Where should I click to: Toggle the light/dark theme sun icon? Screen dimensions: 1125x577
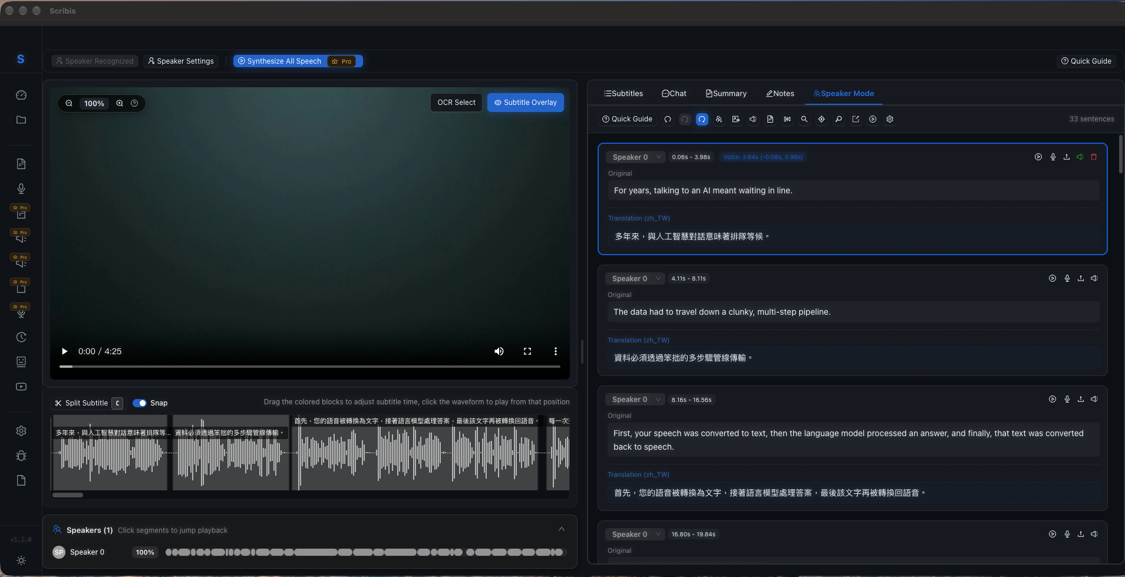point(21,560)
